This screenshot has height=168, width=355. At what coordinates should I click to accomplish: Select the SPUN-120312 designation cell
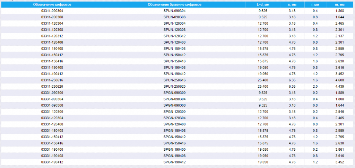coord(174,36)
